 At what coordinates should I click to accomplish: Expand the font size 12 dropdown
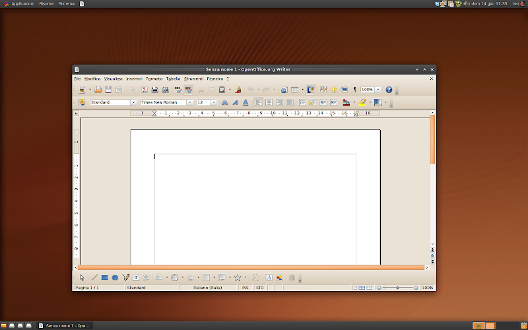coord(213,102)
